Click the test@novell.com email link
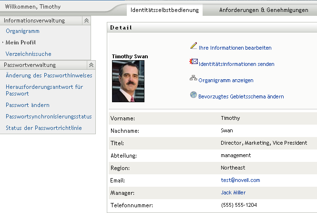317x213 pixels. (240, 180)
